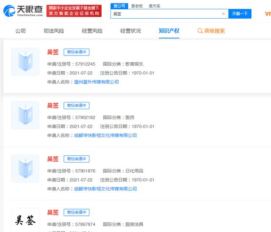Click 国际分类：厨房洁具 text
271x232 pixels.
[x=123, y=224]
